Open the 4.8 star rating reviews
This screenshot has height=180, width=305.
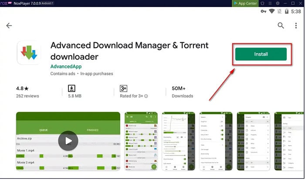22,88
